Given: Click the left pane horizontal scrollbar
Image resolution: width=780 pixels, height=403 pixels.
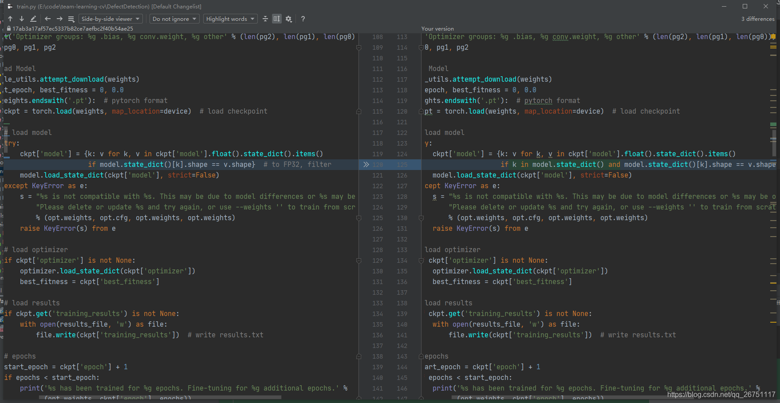Looking at the screenshot, I should point(160,397).
